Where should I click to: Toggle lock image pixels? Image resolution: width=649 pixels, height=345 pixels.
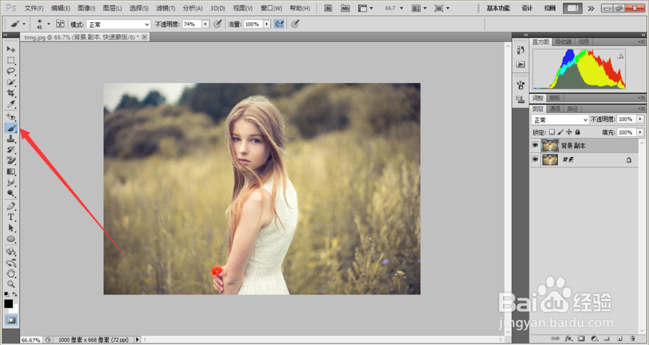(561, 132)
